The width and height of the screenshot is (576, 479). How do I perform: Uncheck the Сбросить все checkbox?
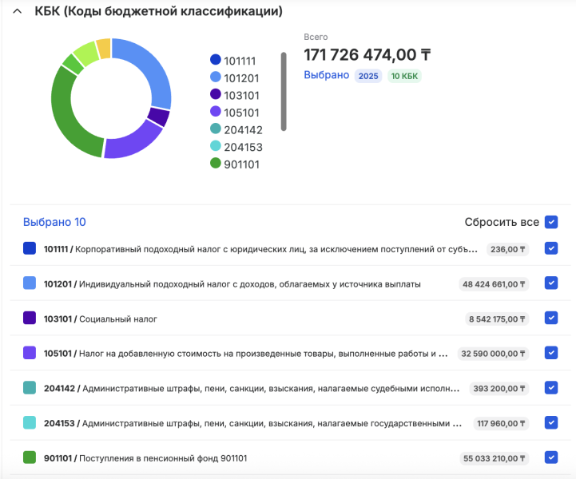[x=550, y=222]
